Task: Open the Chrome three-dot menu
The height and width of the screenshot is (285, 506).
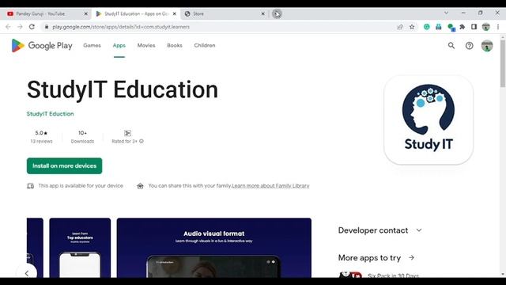Action: (498, 27)
